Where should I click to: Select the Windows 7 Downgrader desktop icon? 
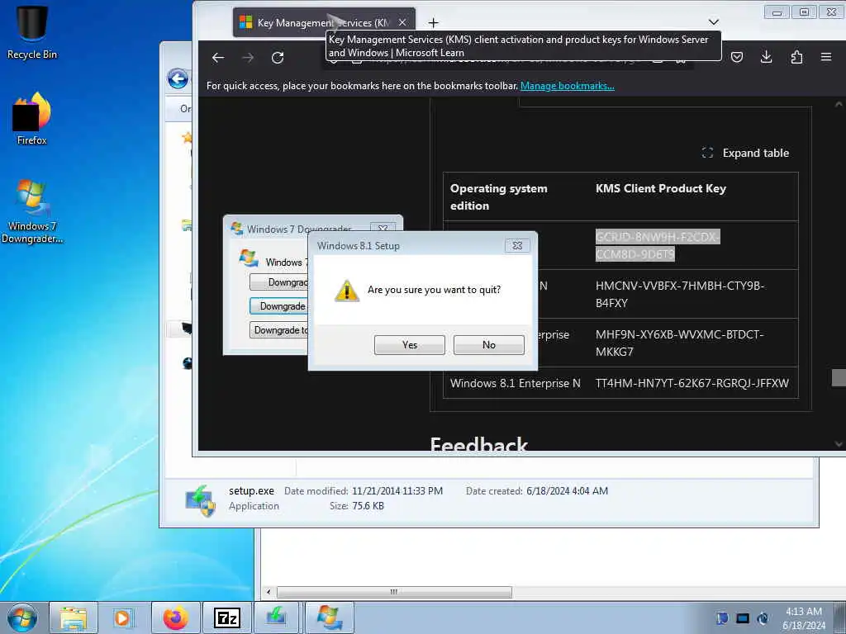[32, 211]
